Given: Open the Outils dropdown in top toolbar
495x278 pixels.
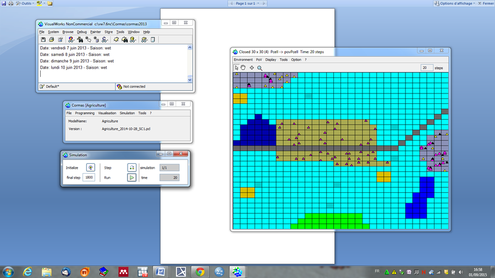Looking at the screenshot, I should click(25, 3).
